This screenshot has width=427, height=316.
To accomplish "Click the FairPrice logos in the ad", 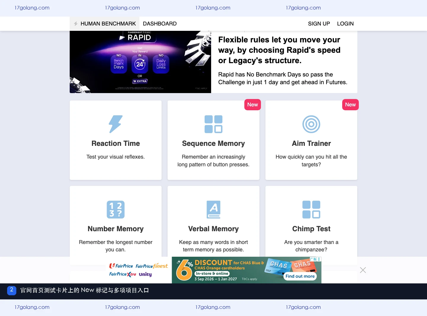I will coord(138,270).
